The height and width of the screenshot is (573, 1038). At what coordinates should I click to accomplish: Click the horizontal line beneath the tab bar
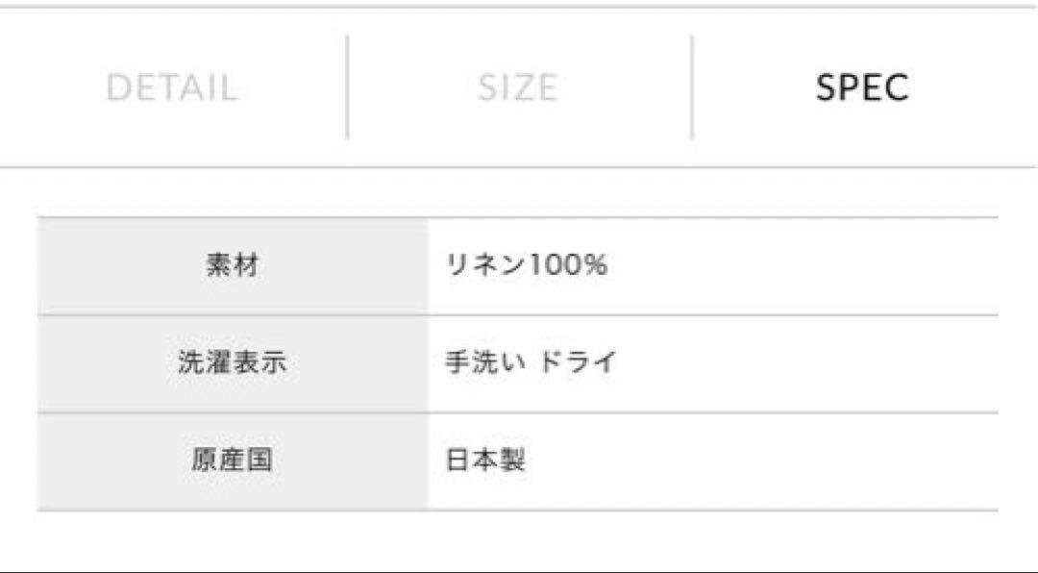tap(519, 167)
